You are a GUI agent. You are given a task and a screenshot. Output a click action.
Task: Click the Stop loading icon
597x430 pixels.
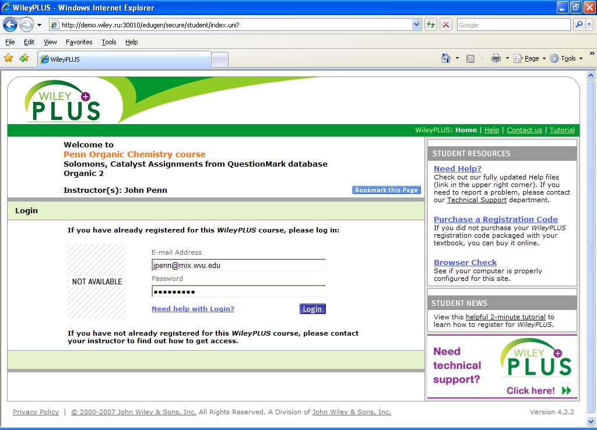pyautogui.click(x=445, y=25)
